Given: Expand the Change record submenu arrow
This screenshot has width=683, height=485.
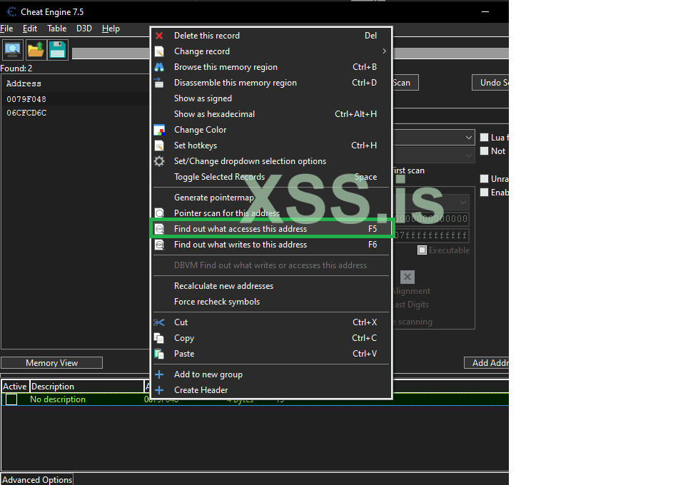Looking at the screenshot, I should pyautogui.click(x=384, y=51).
